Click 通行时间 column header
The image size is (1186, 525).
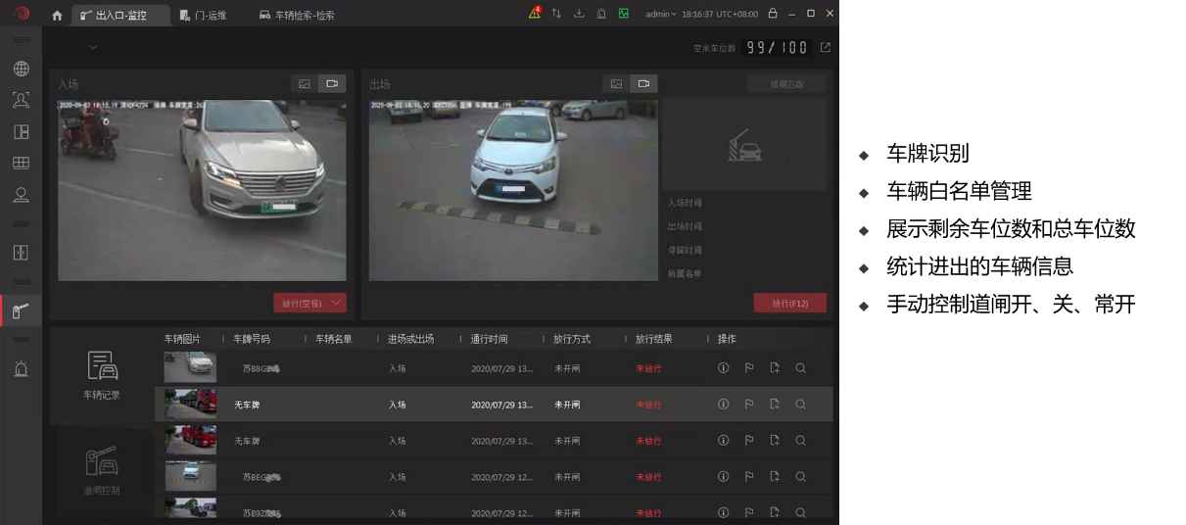[x=489, y=339]
